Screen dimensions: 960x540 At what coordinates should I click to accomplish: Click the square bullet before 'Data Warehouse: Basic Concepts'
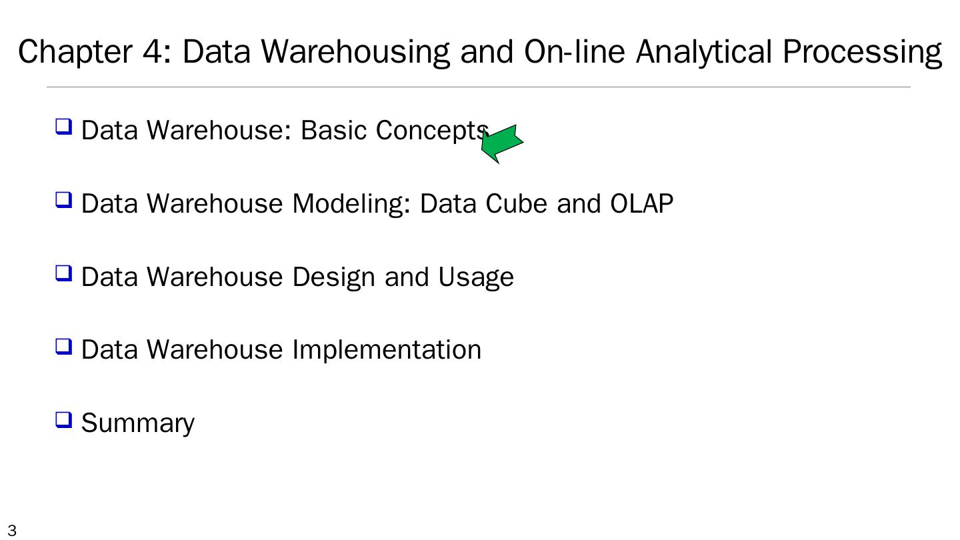point(63,126)
